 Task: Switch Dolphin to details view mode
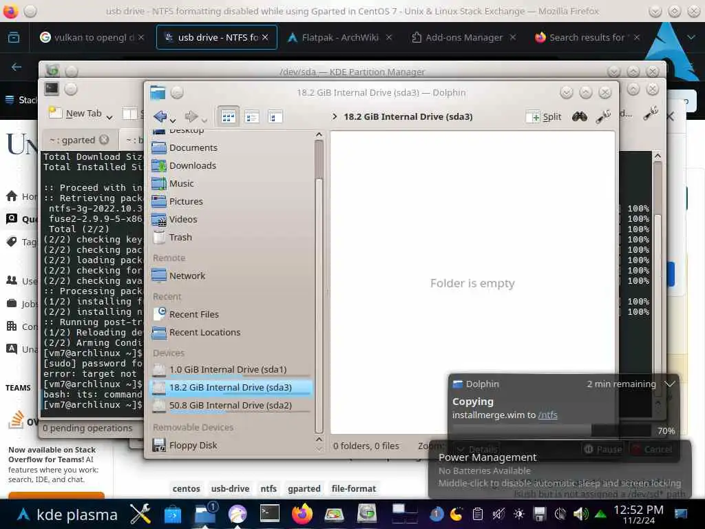(x=275, y=117)
